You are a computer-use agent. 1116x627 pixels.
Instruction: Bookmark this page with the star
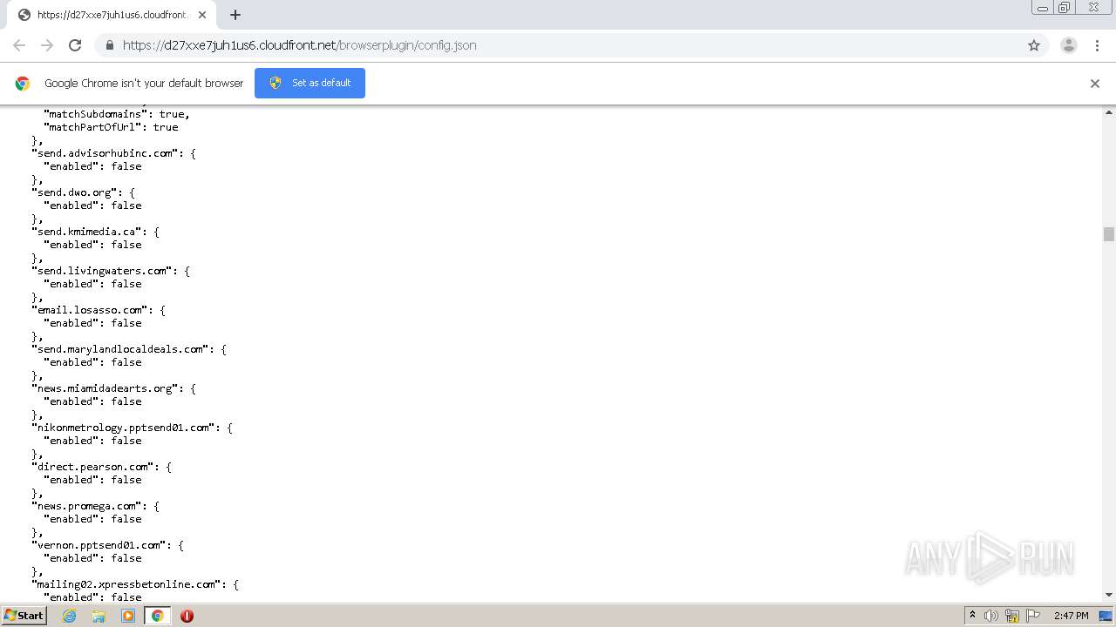point(1034,45)
